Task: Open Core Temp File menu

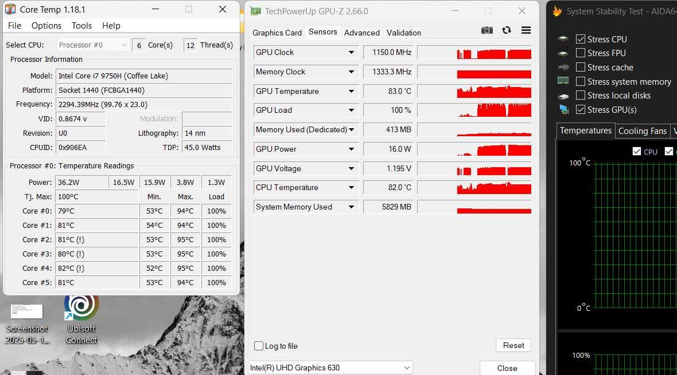Action: click(14, 25)
